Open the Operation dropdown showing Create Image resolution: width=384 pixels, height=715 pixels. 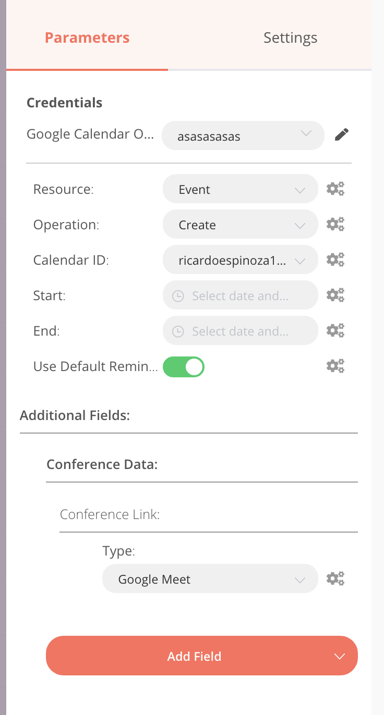pyautogui.click(x=240, y=225)
